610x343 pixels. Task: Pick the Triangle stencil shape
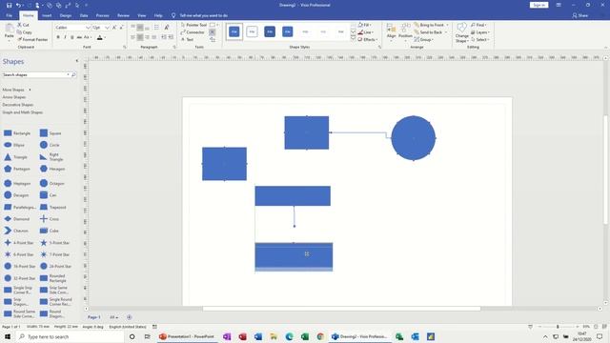click(x=15, y=157)
